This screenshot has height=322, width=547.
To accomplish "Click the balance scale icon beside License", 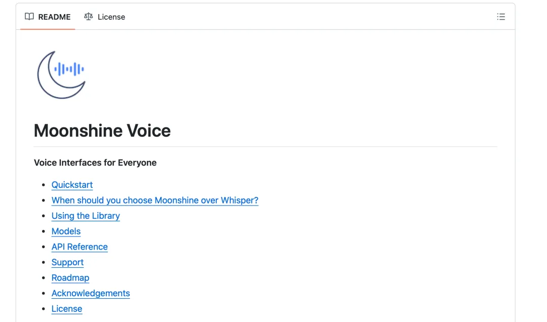I will (89, 17).
